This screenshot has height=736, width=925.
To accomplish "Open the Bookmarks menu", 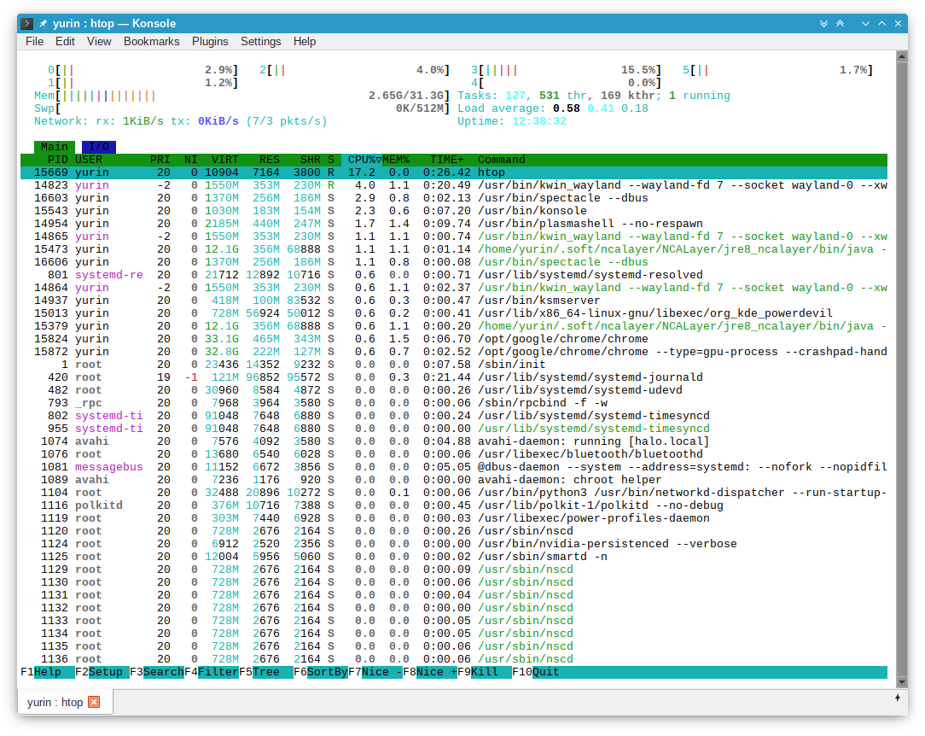I will pyautogui.click(x=151, y=41).
